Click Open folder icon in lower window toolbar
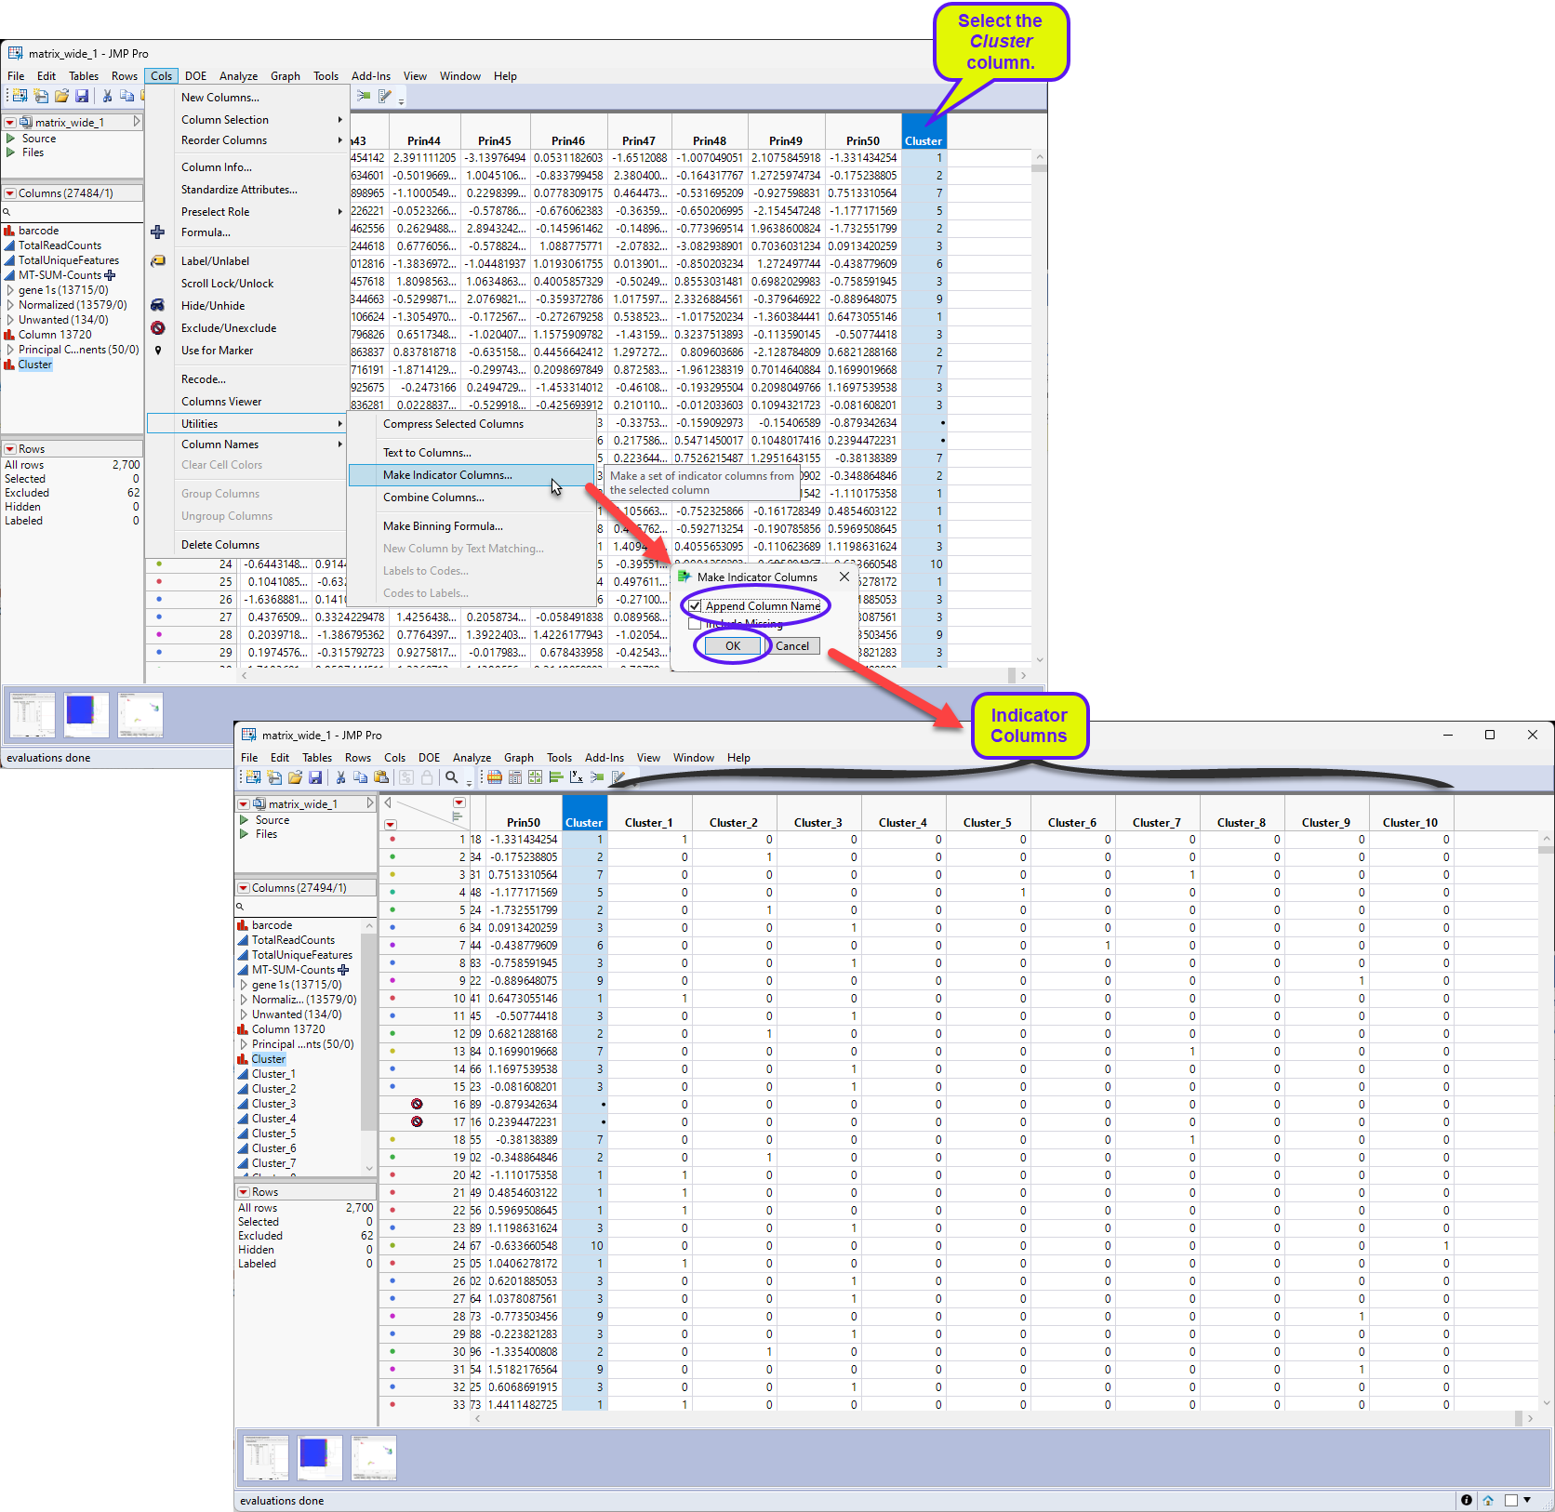The height and width of the screenshot is (1512, 1555). [295, 777]
